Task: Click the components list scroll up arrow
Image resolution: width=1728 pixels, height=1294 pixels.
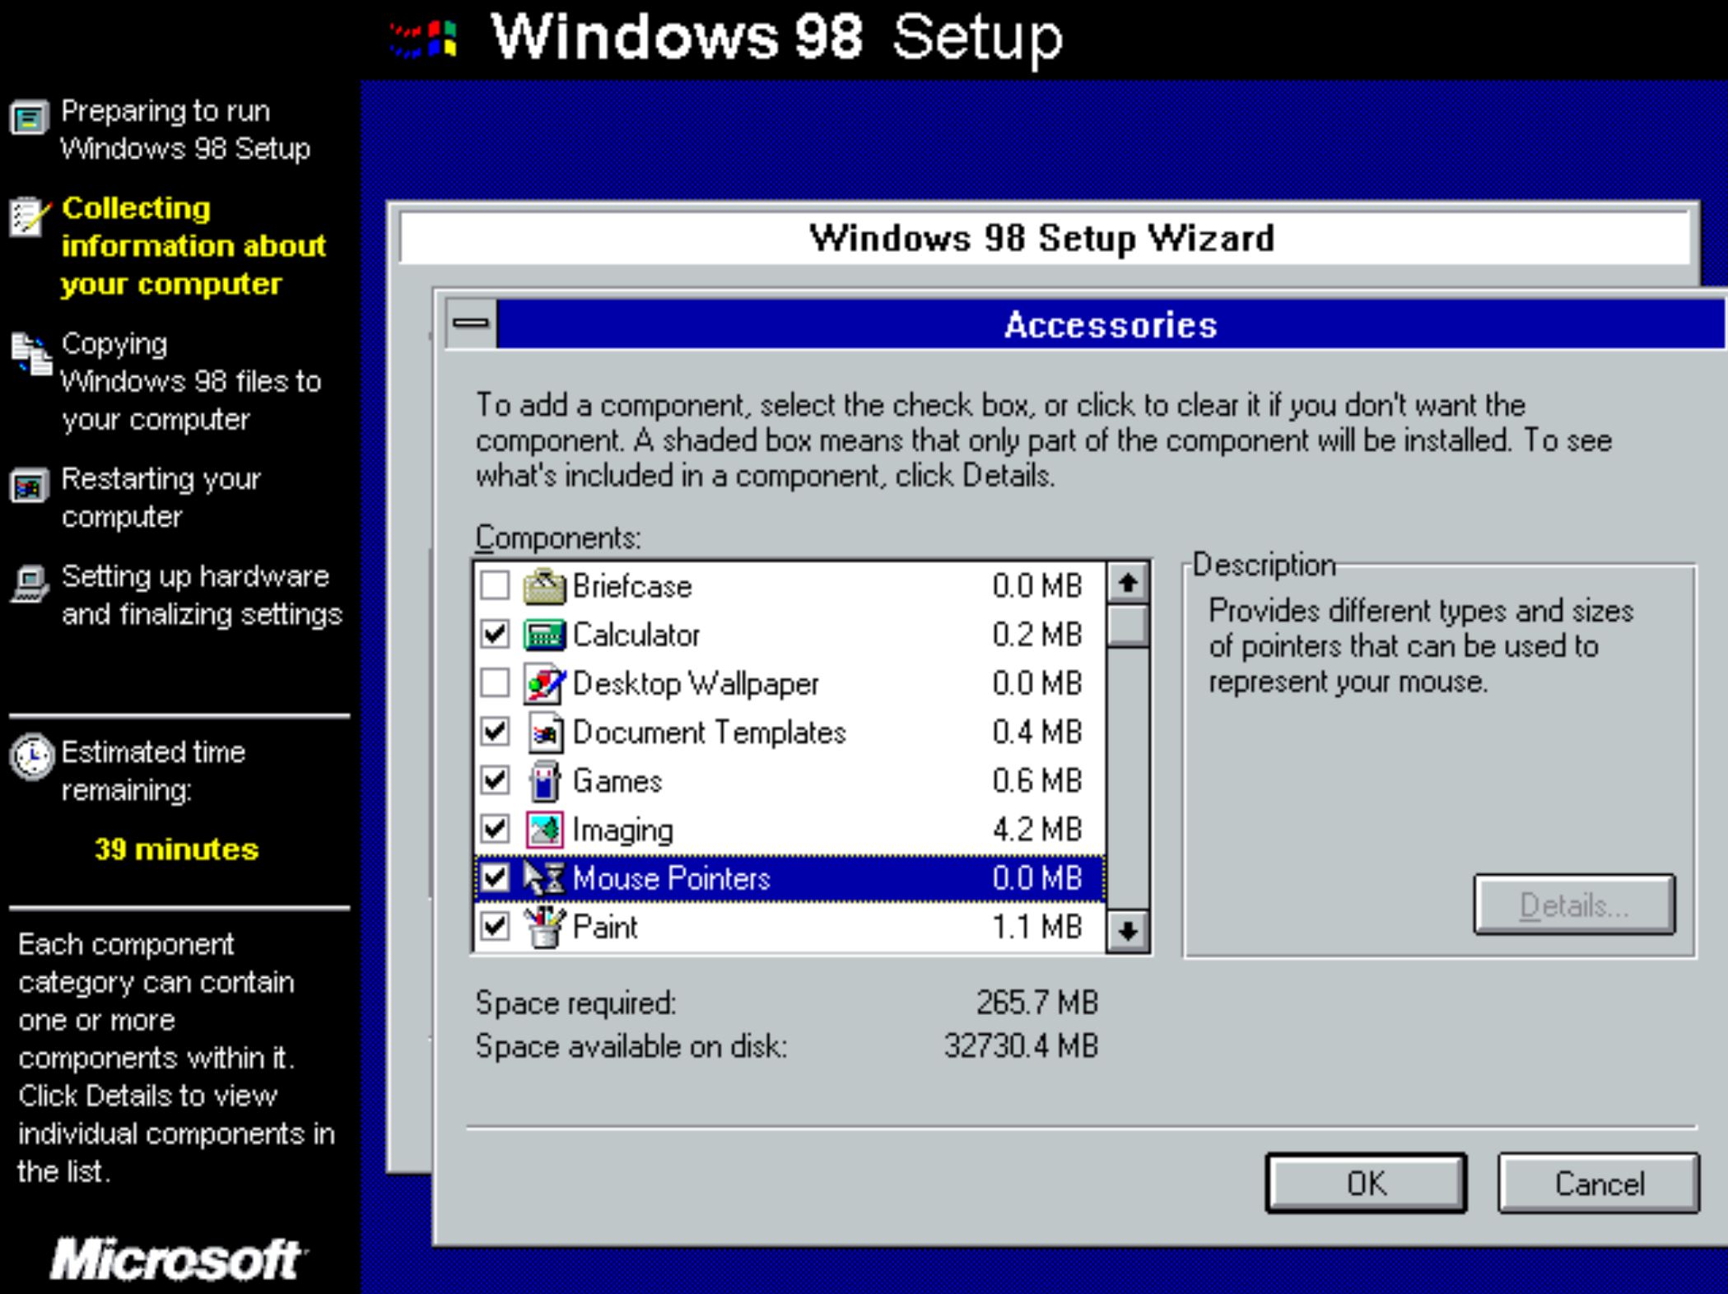Action: tap(1128, 584)
